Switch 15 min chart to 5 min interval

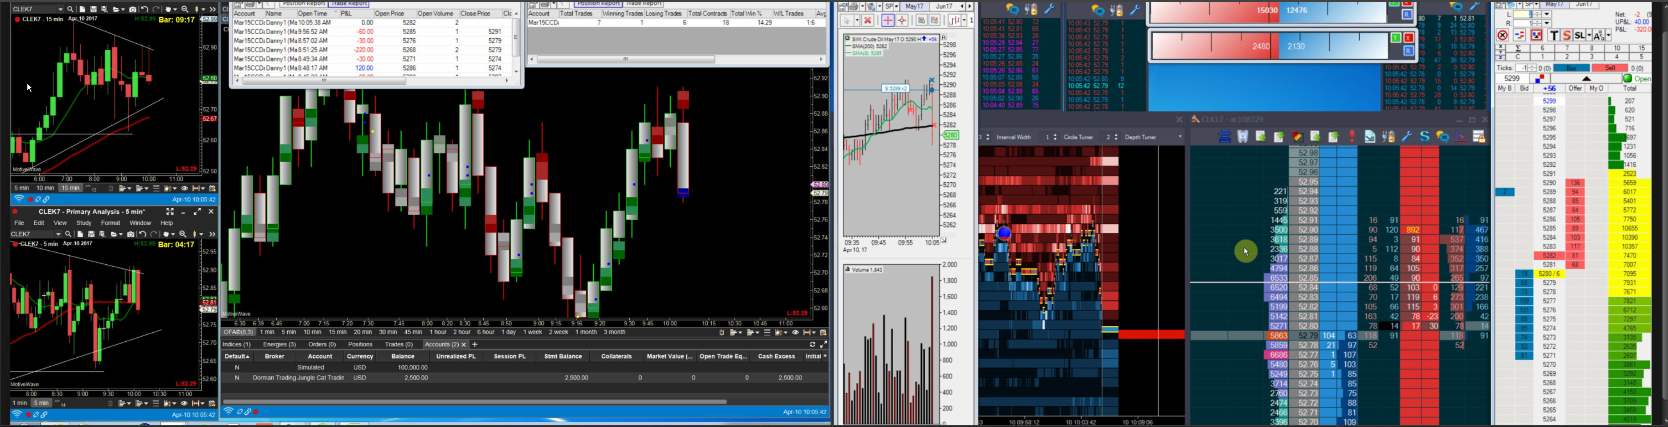click(x=21, y=188)
